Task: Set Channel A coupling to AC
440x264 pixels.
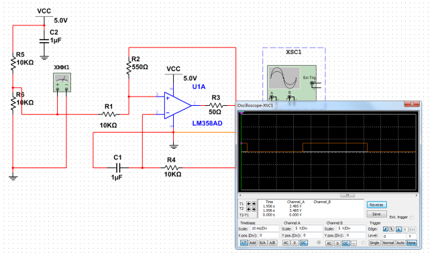Action: [x=286, y=243]
